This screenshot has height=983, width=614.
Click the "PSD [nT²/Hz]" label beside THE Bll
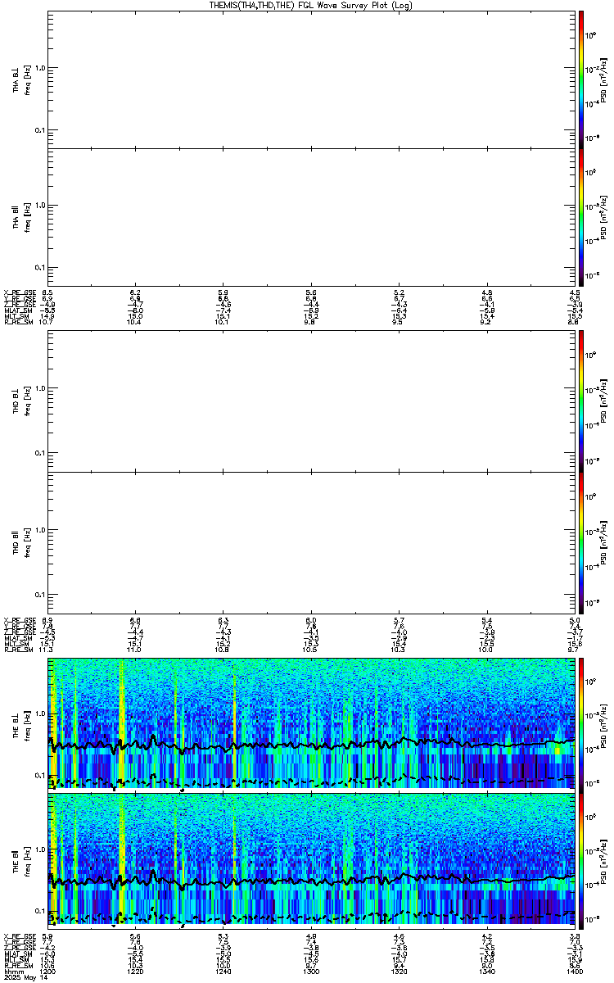(603, 862)
